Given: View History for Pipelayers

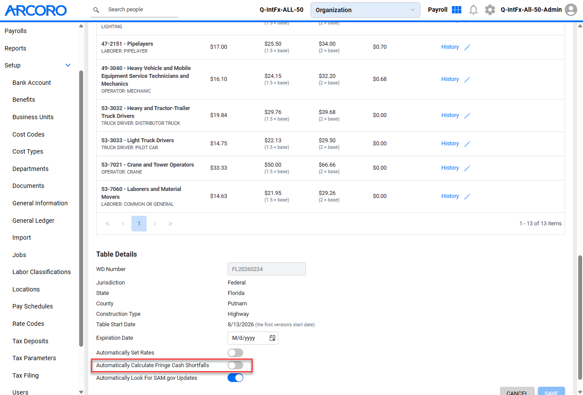Looking at the screenshot, I should [x=450, y=47].
